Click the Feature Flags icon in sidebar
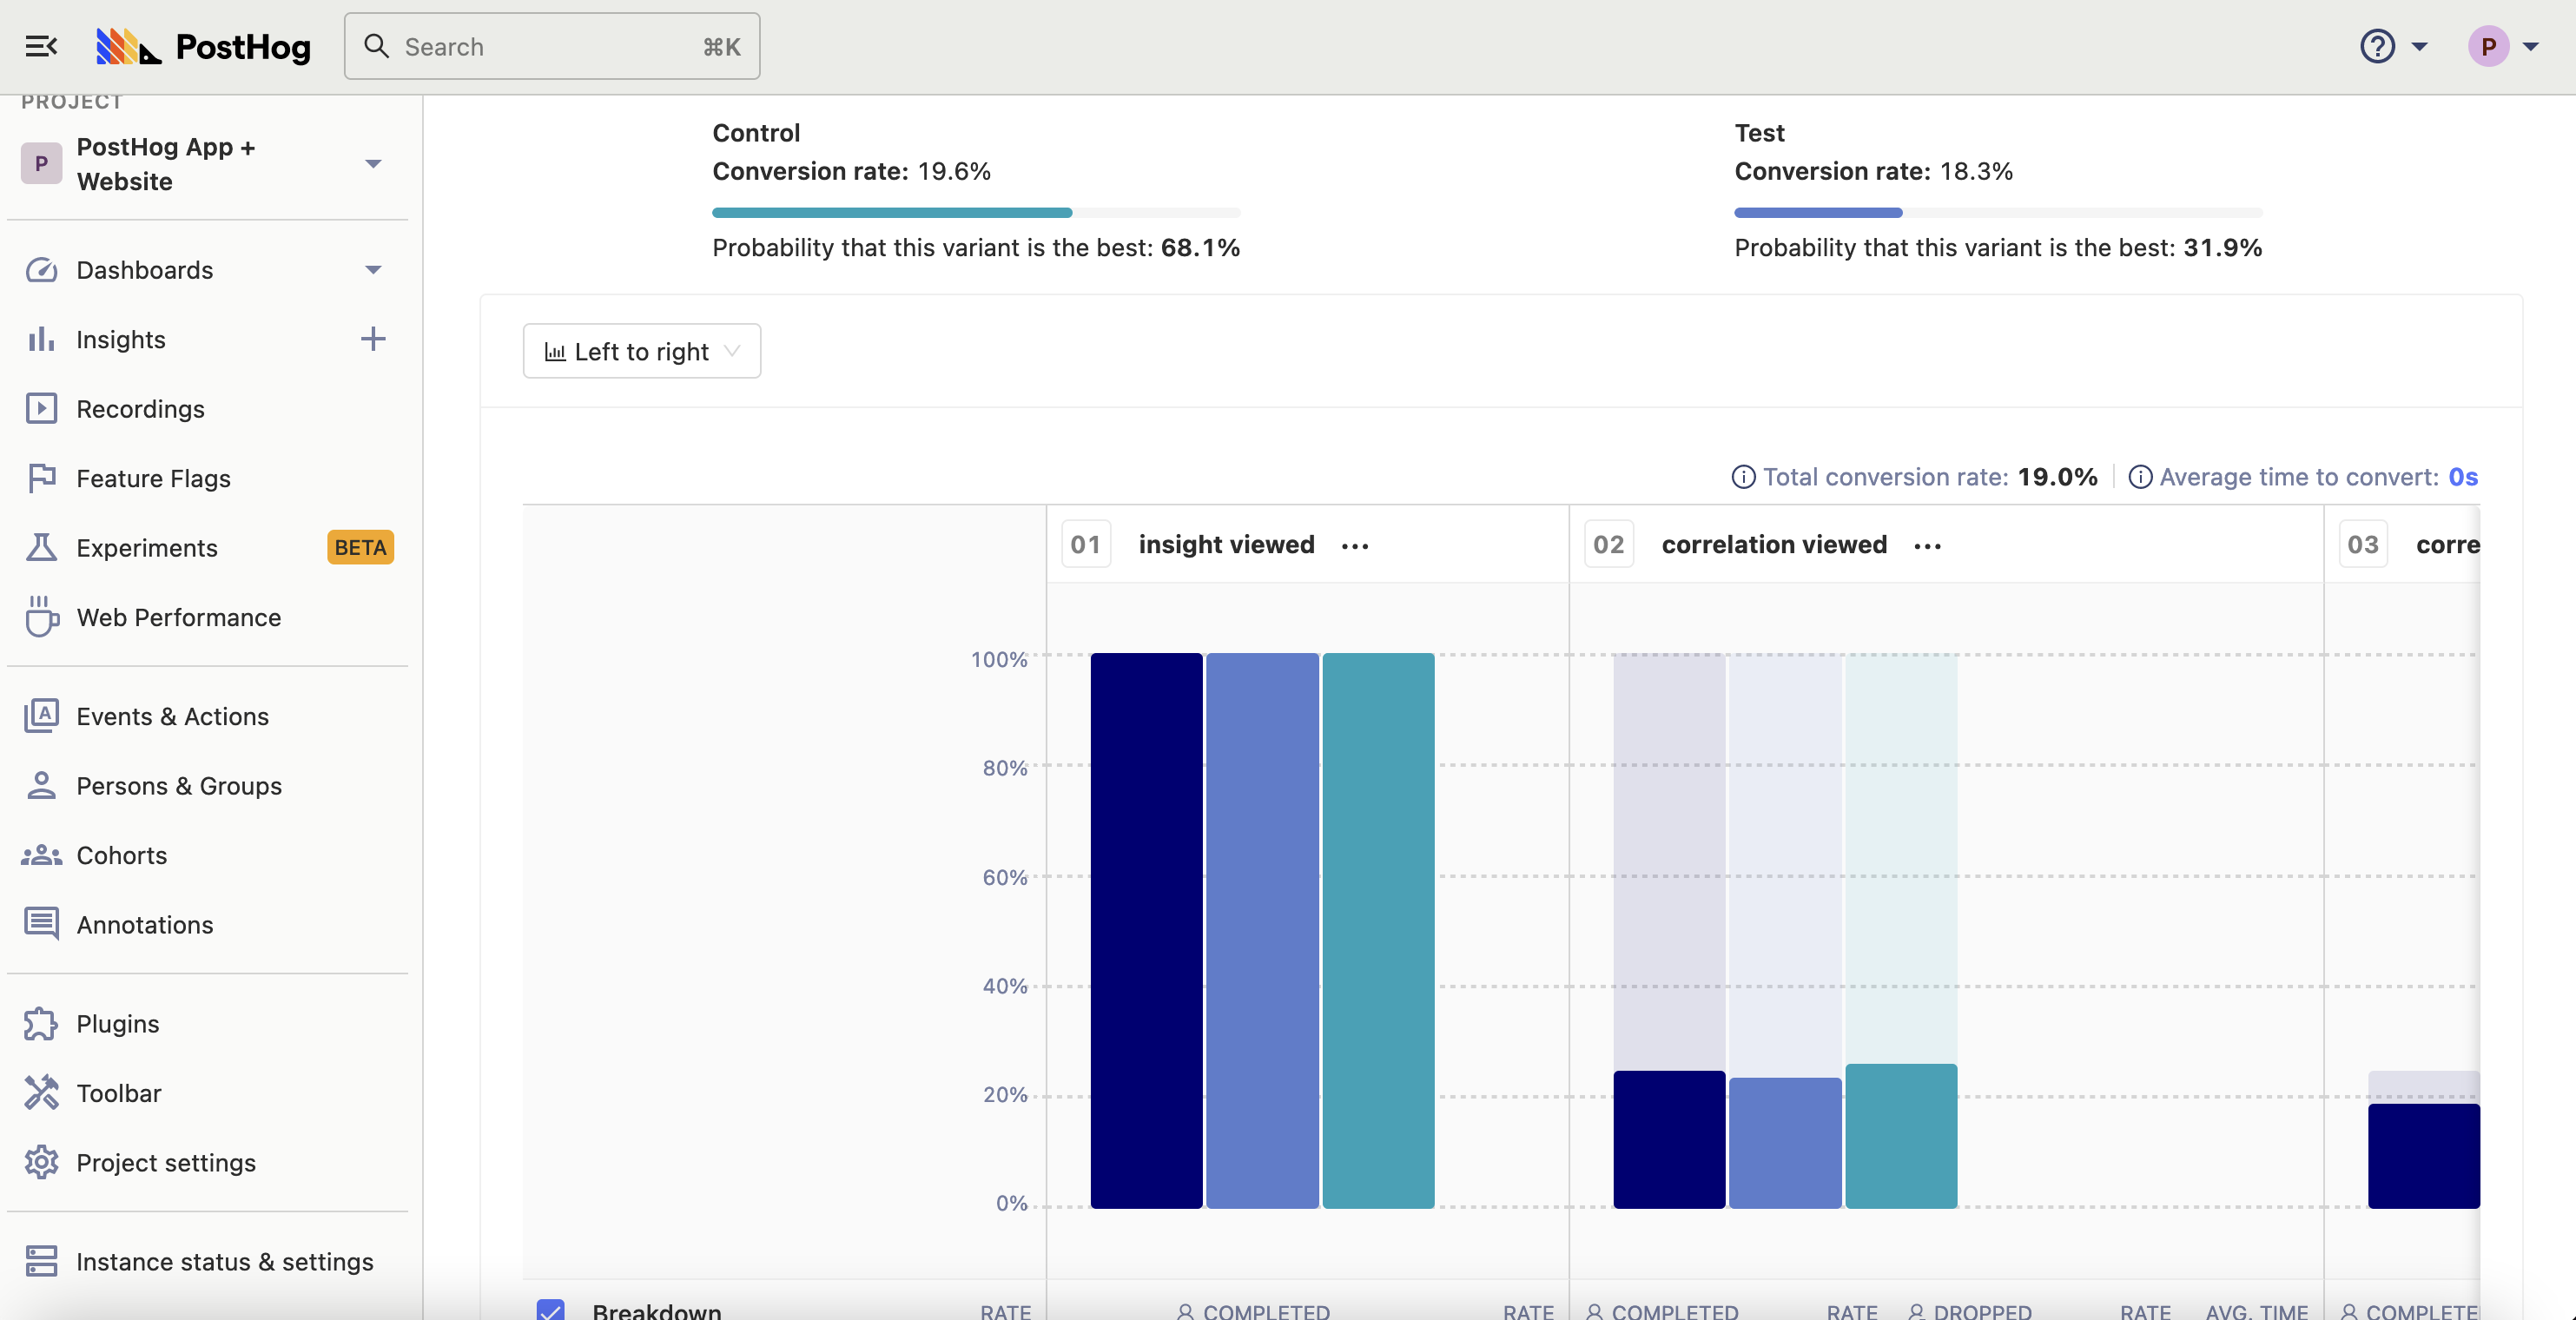The width and height of the screenshot is (2576, 1320). point(41,477)
